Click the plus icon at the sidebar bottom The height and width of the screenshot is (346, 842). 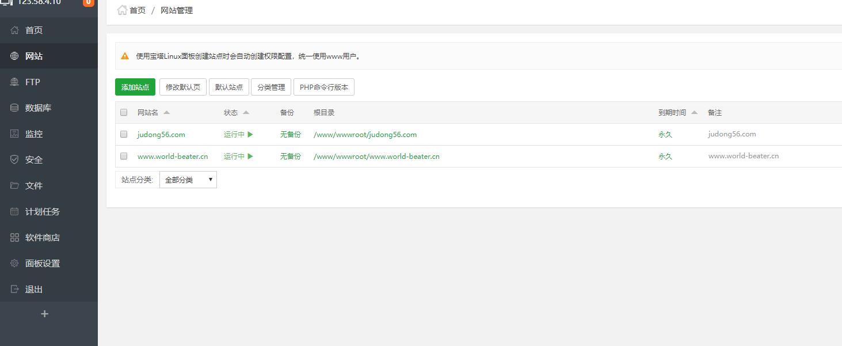tap(45, 314)
